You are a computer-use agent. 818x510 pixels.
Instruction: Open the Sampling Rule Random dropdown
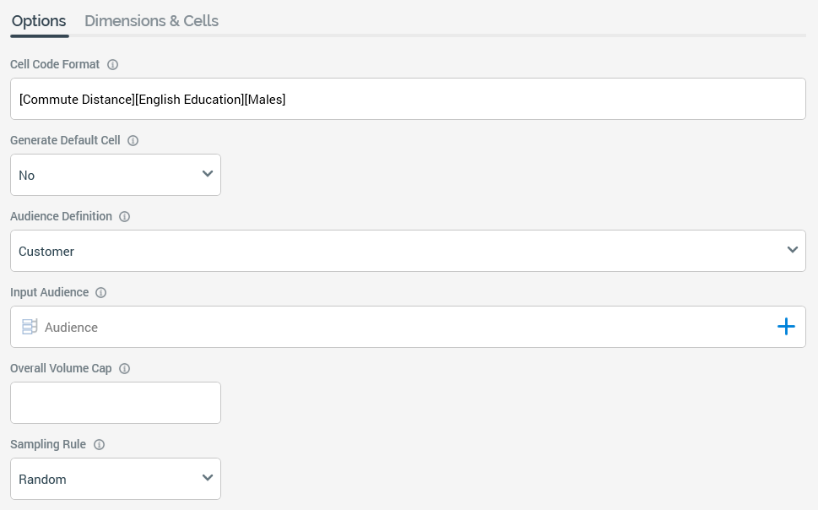click(x=116, y=479)
